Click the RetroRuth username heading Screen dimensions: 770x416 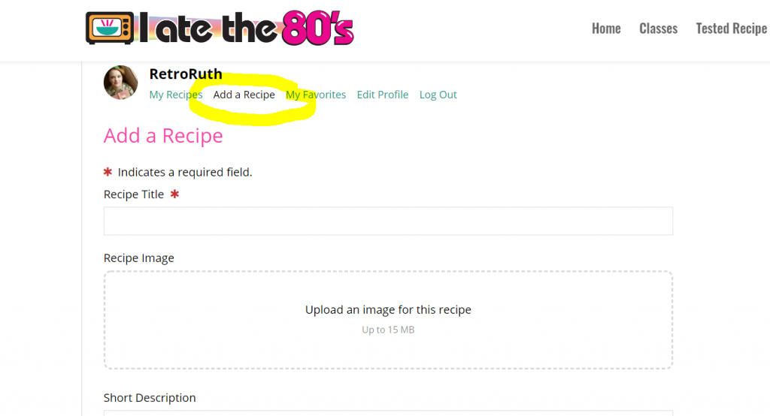(186, 74)
